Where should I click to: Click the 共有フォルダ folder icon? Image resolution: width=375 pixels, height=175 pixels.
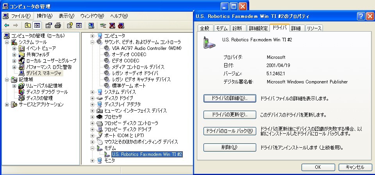point(21,55)
